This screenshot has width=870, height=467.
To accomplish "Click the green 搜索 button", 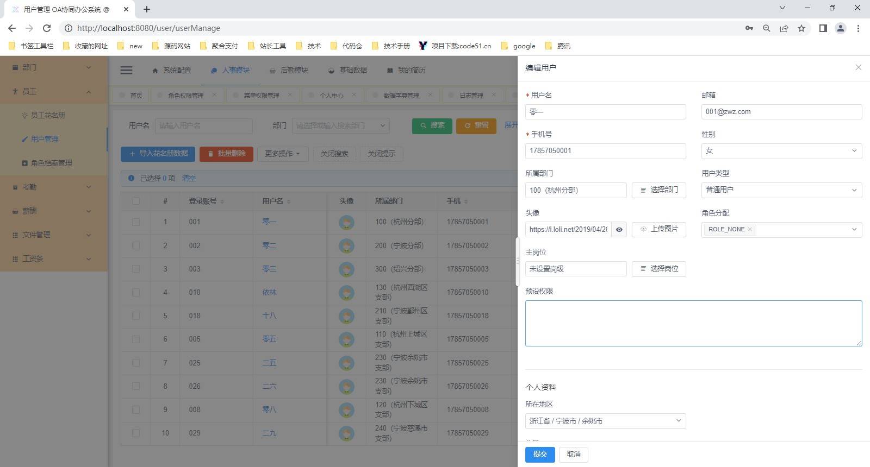I will point(432,125).
